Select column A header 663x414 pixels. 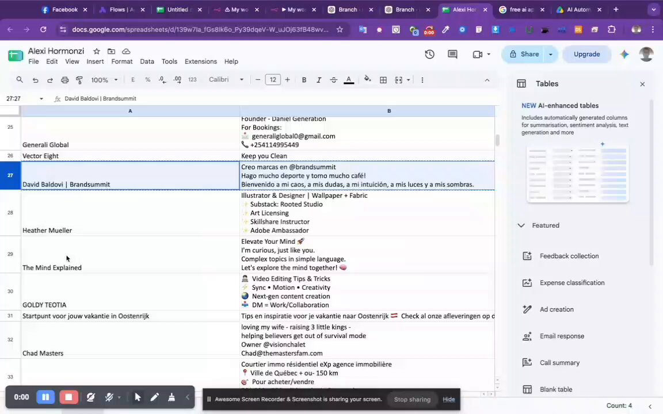point(130,110)
